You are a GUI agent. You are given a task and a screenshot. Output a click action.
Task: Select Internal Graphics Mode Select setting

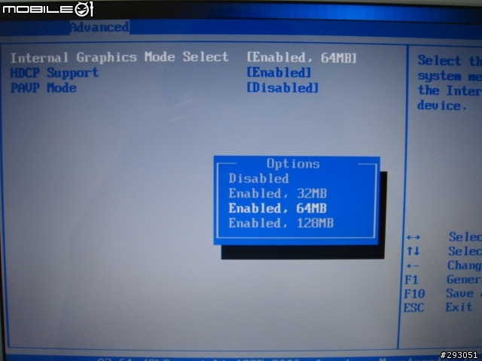pos(120,57)
